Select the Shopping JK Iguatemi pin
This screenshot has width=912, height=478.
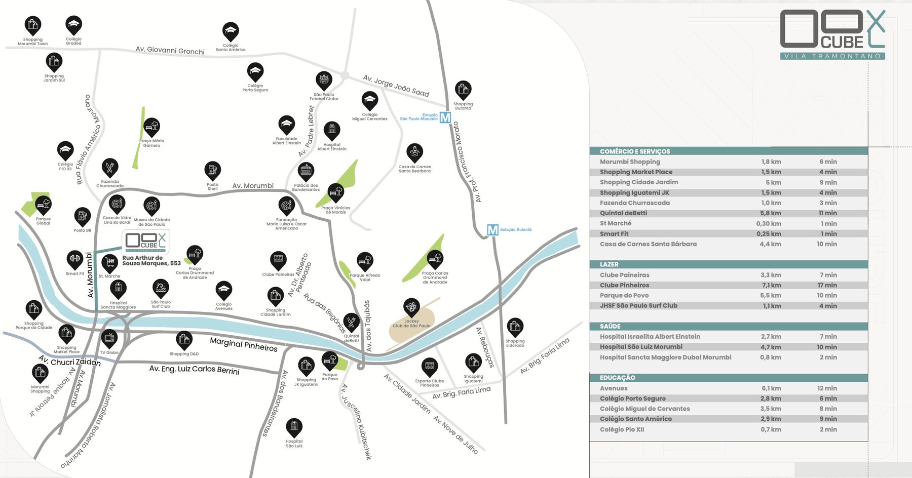[307, 367]
